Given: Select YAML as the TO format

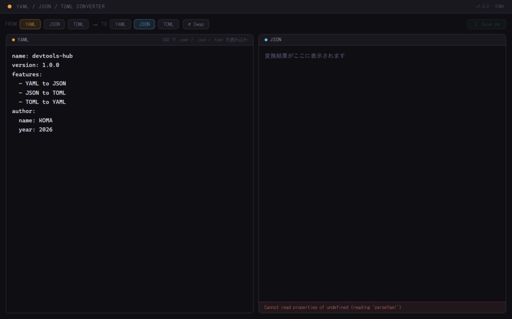Looking at the screenshot, I should click(x=120, y=24).
